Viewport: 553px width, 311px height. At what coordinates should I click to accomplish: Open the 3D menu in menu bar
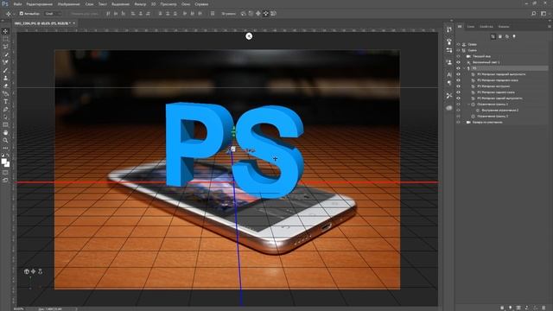(153, 4)
